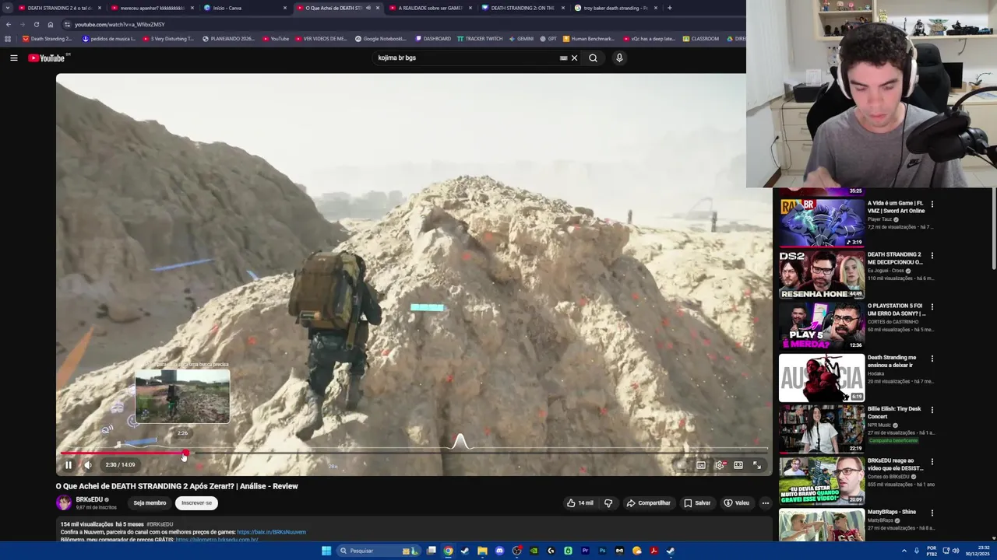The height and width of the screenshot is (560, 997).
Task: Pause the video with the pause button
Action: tap(69, 465)
